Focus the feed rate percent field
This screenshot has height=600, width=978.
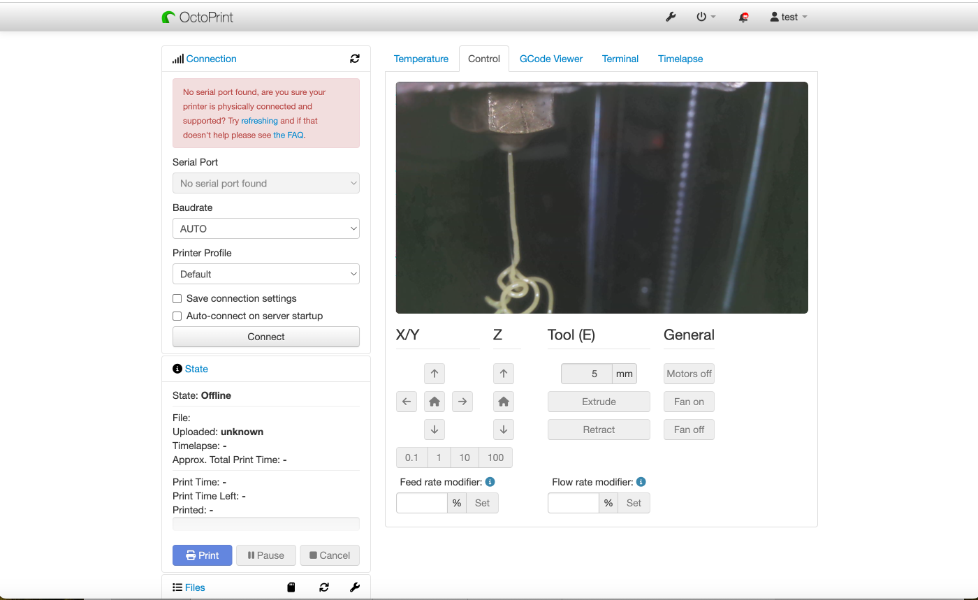(422, 503)
